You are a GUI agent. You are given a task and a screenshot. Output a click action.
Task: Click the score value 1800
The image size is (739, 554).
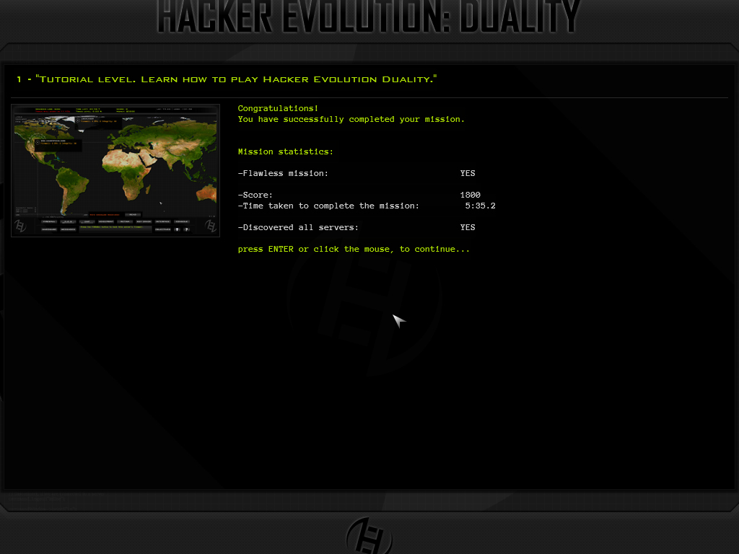point(470,195)
